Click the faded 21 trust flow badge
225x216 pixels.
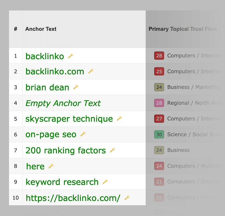tap(159, 182)
